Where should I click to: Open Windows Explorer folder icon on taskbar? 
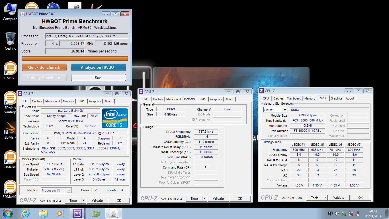pyautogui.click(x=43, y=213)
